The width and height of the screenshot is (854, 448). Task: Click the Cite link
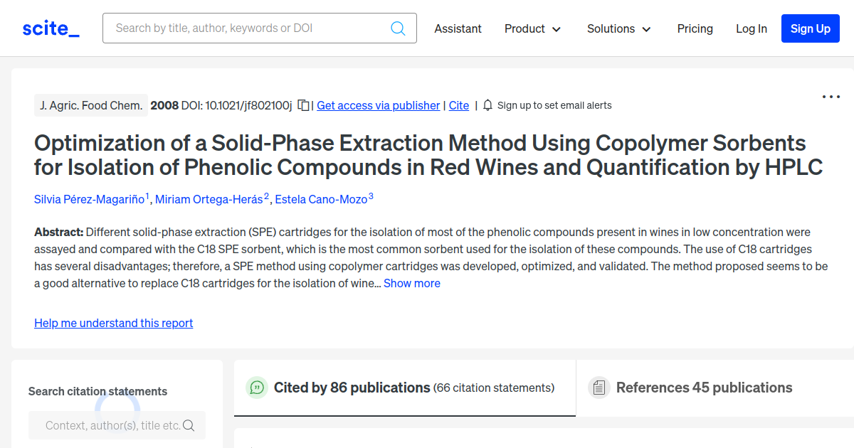tap(458, 105)
